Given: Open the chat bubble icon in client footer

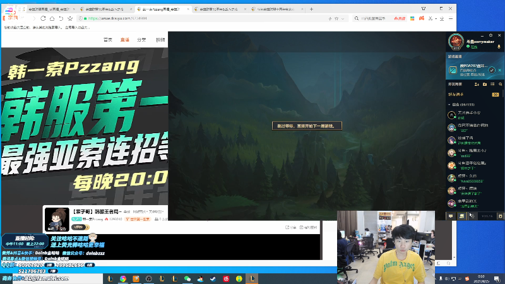Looking at the screenshot, I should (x=451, y=216).
